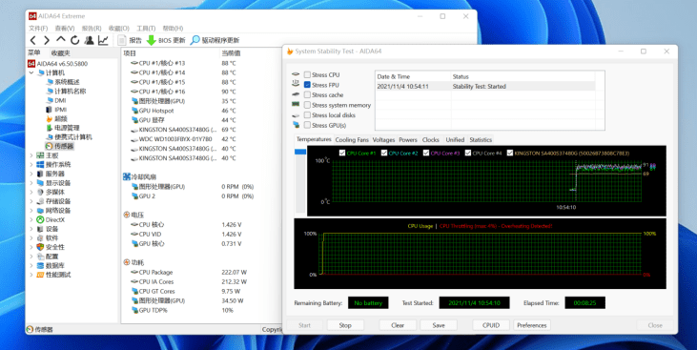The width and height of the screenshot is (697, 350).
Task: Toggle CPU Core #3 graph checkbox
Action: 426,153
